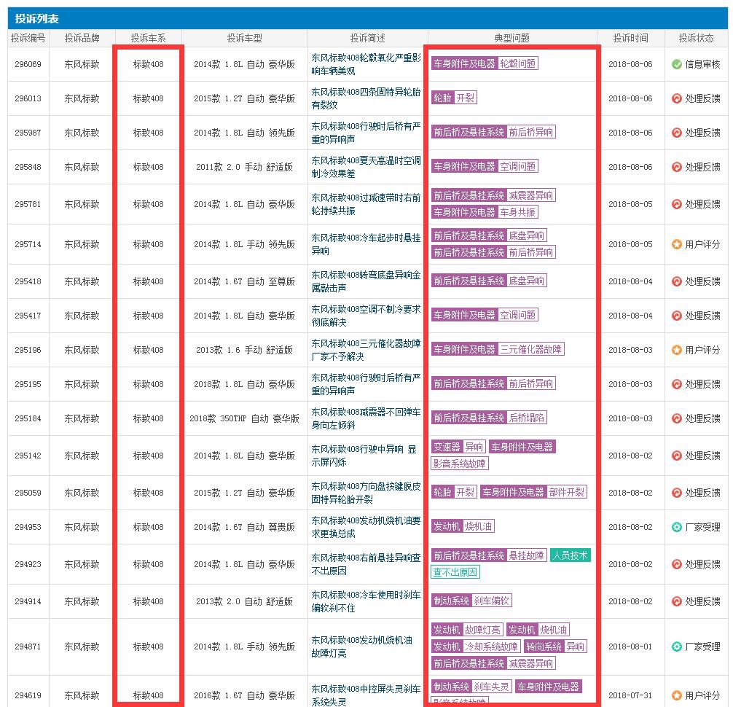Click the 投诉列表 title bar
This screenshot has height=707, width=733.
coord(367,18)
